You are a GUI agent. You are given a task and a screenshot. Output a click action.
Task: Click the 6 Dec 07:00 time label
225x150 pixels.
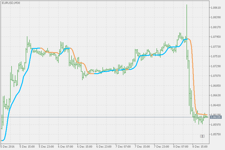[x=66, y=147]
